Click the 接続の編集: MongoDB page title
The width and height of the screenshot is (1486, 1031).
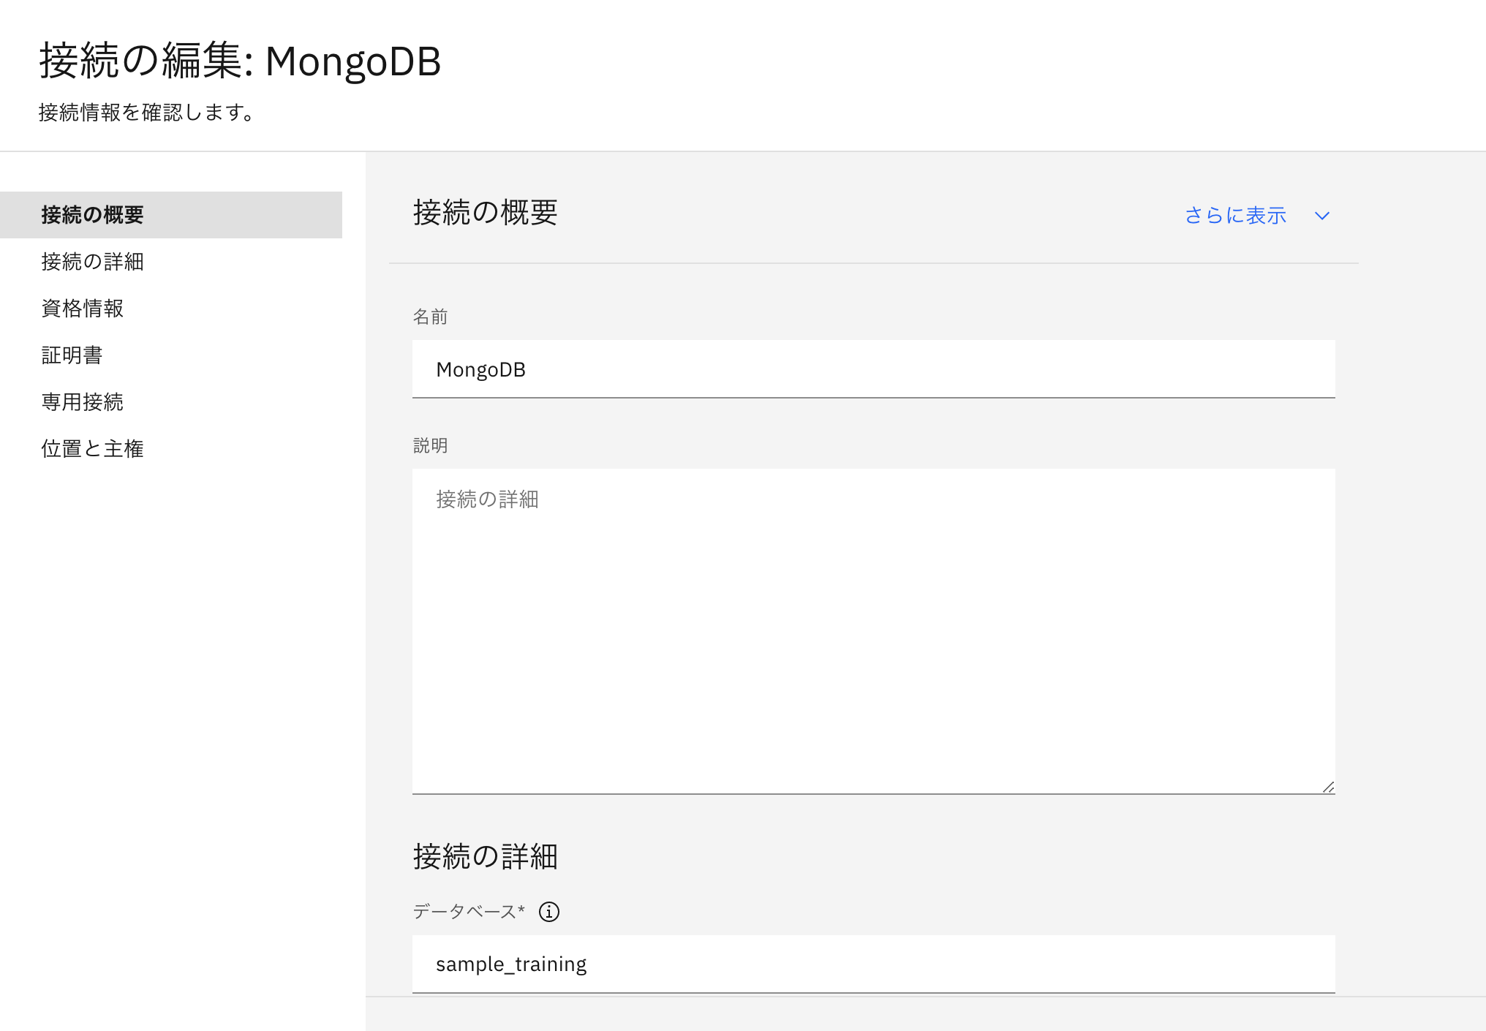click(240, 61)
